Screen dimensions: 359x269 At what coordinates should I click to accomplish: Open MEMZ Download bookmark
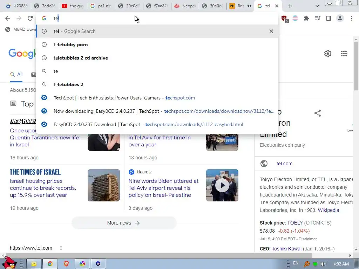click(21, 29)
